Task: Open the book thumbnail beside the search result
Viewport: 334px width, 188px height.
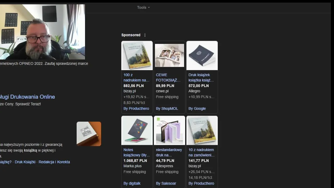Action: 89,134
